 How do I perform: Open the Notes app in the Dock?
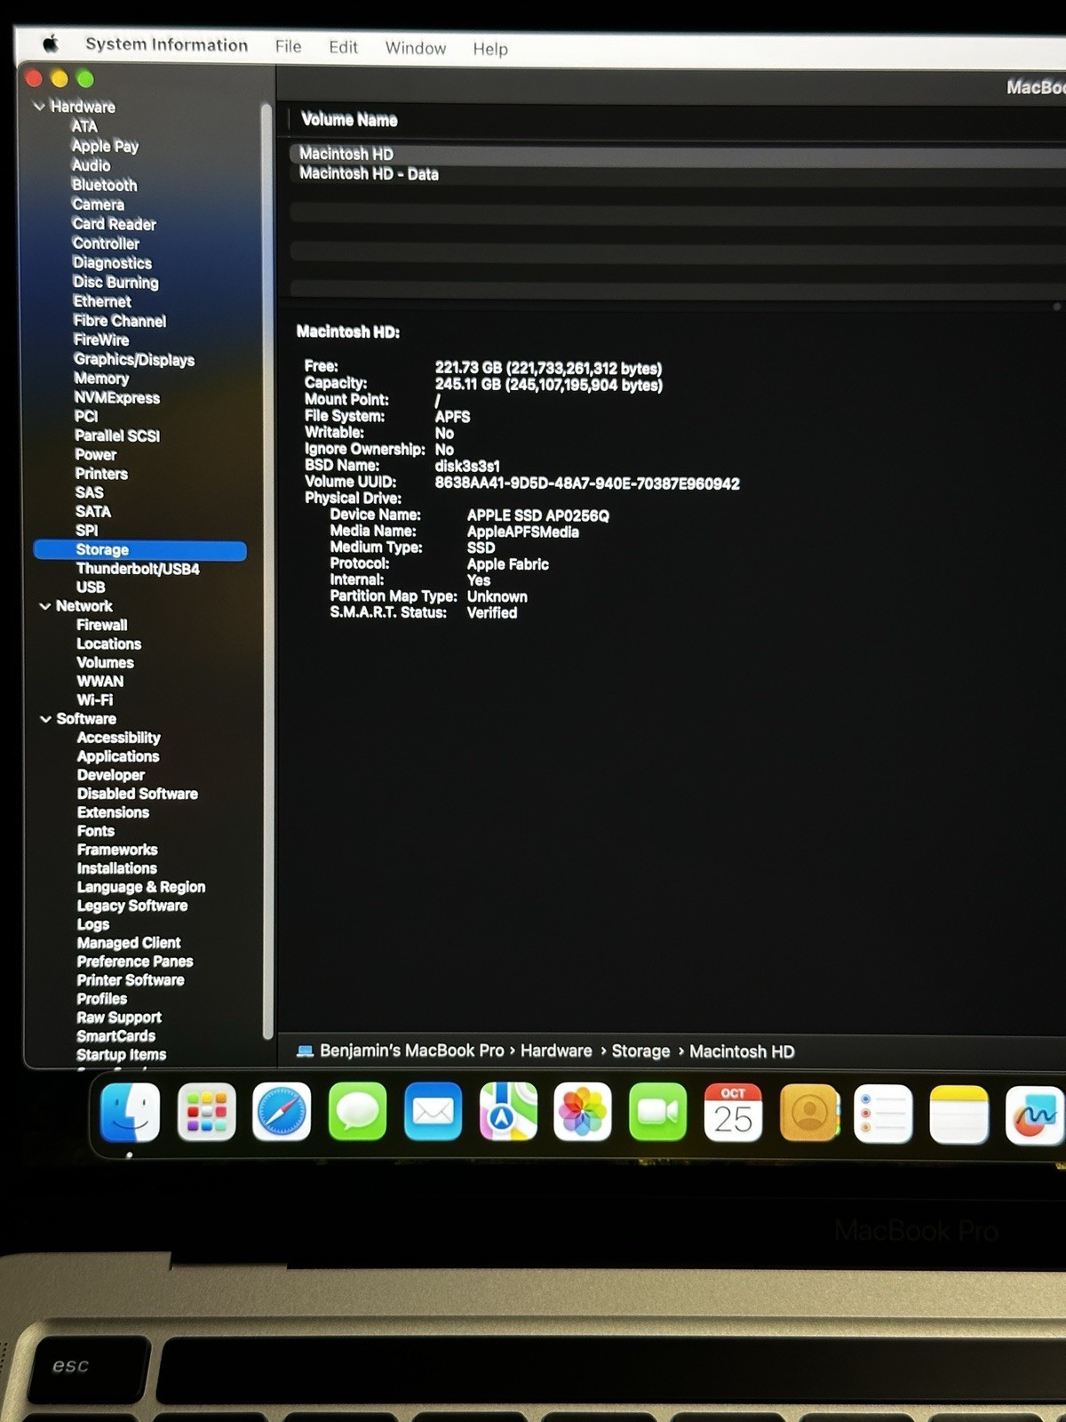(959, 1114)
